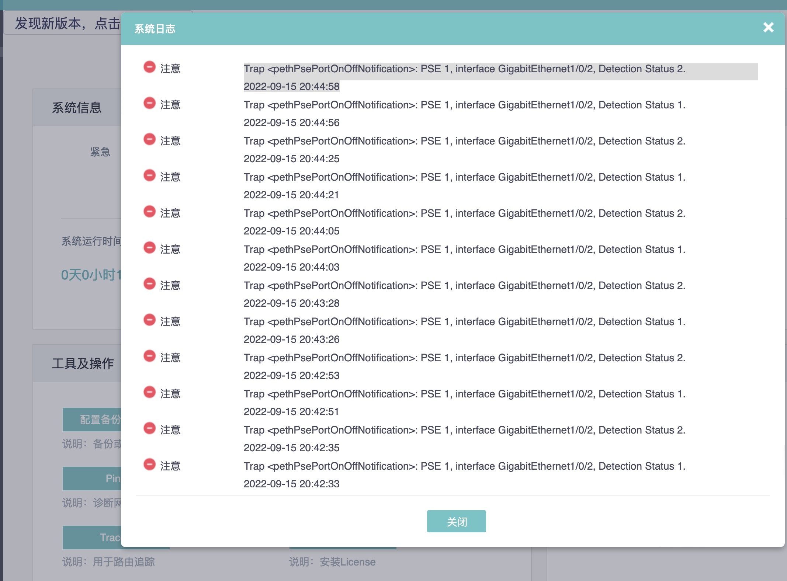Click red notice icon for 20:44:25 entry
787x581 pixels.
point(149,139)
